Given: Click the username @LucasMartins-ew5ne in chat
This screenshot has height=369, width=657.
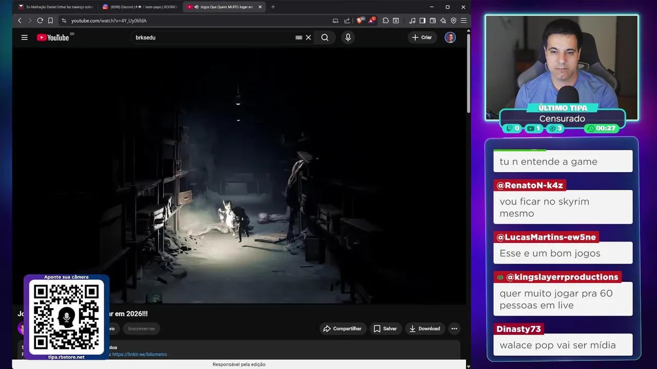Looking at the screenshot, I should pyautogui.click(x=546, y=237).
